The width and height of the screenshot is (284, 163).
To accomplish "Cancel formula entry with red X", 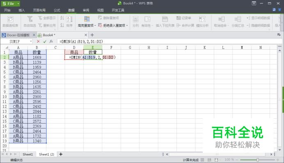I will [38, 41].
